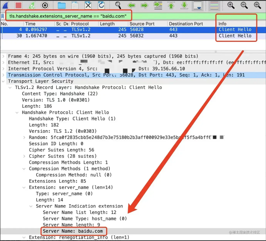Select the Length: 14 line

click(x=49, y=200)
